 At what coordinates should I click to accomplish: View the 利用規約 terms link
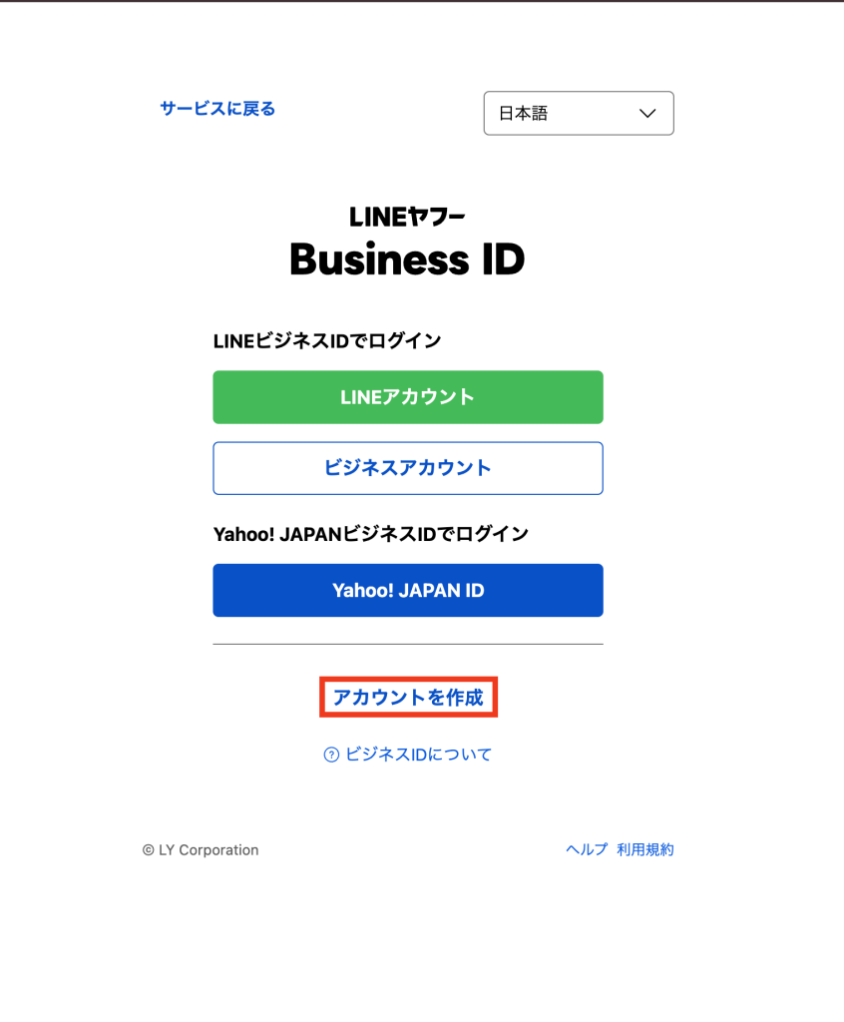(x=645, y=850)
